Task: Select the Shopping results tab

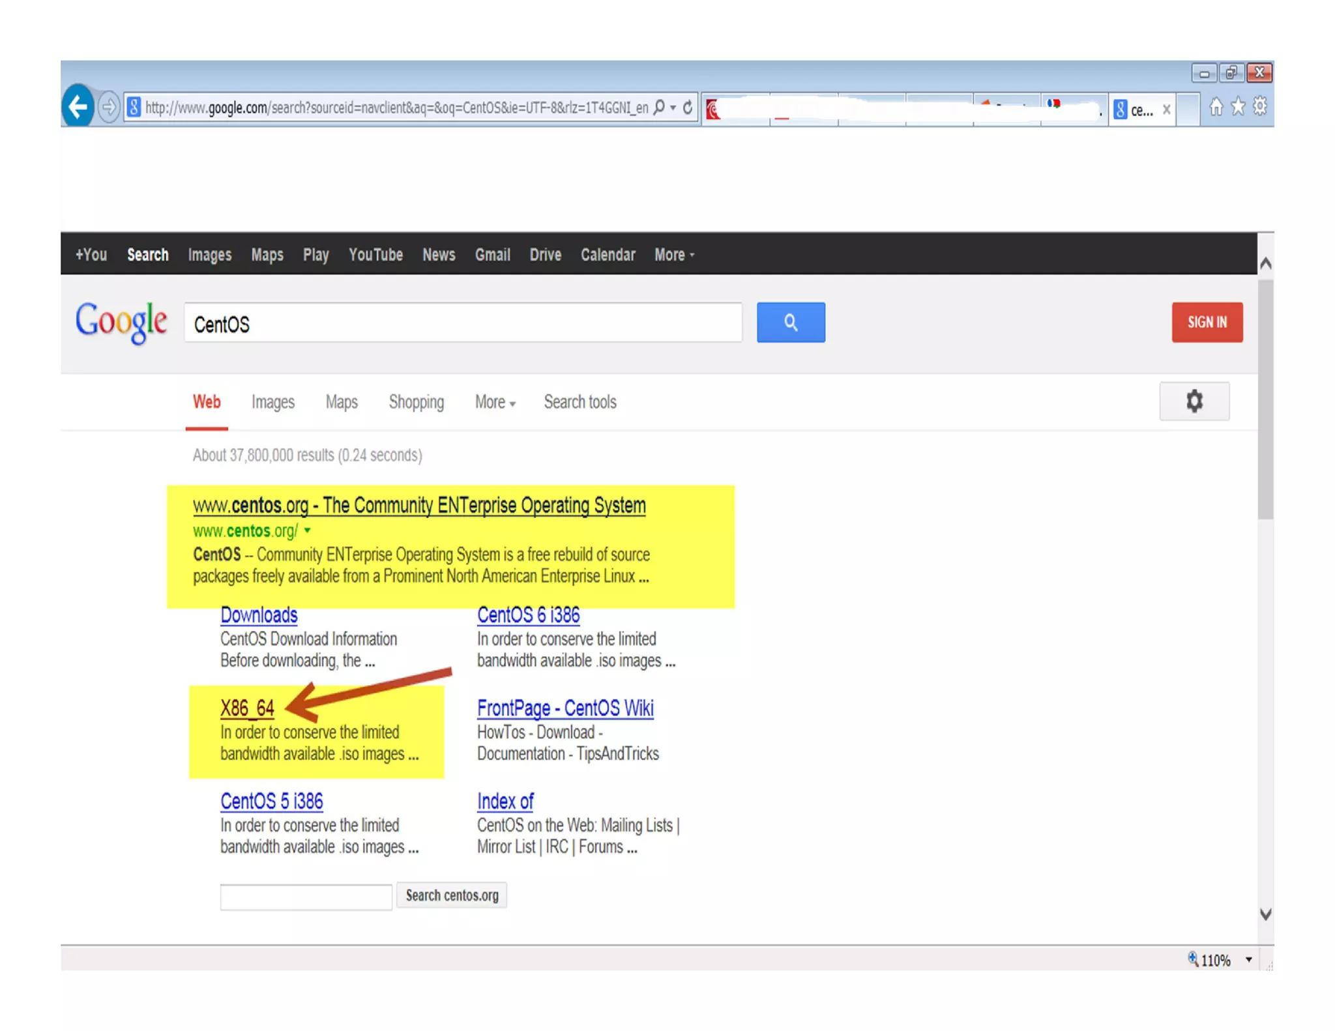Action: pyautogui.click(x=416, y=402)
